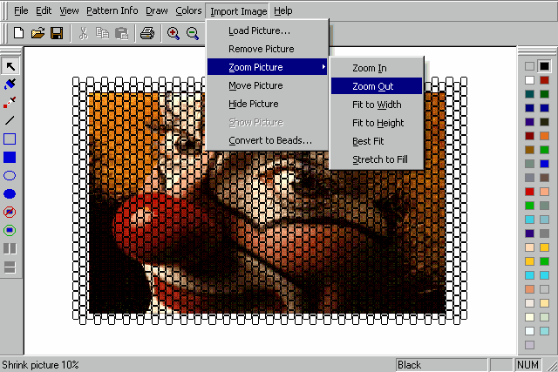Viewport: 558px width, 372px height.
Task: Click the zoom out magnifier toolbar icon
Action: pyautogui.click(x=192, y=33)
